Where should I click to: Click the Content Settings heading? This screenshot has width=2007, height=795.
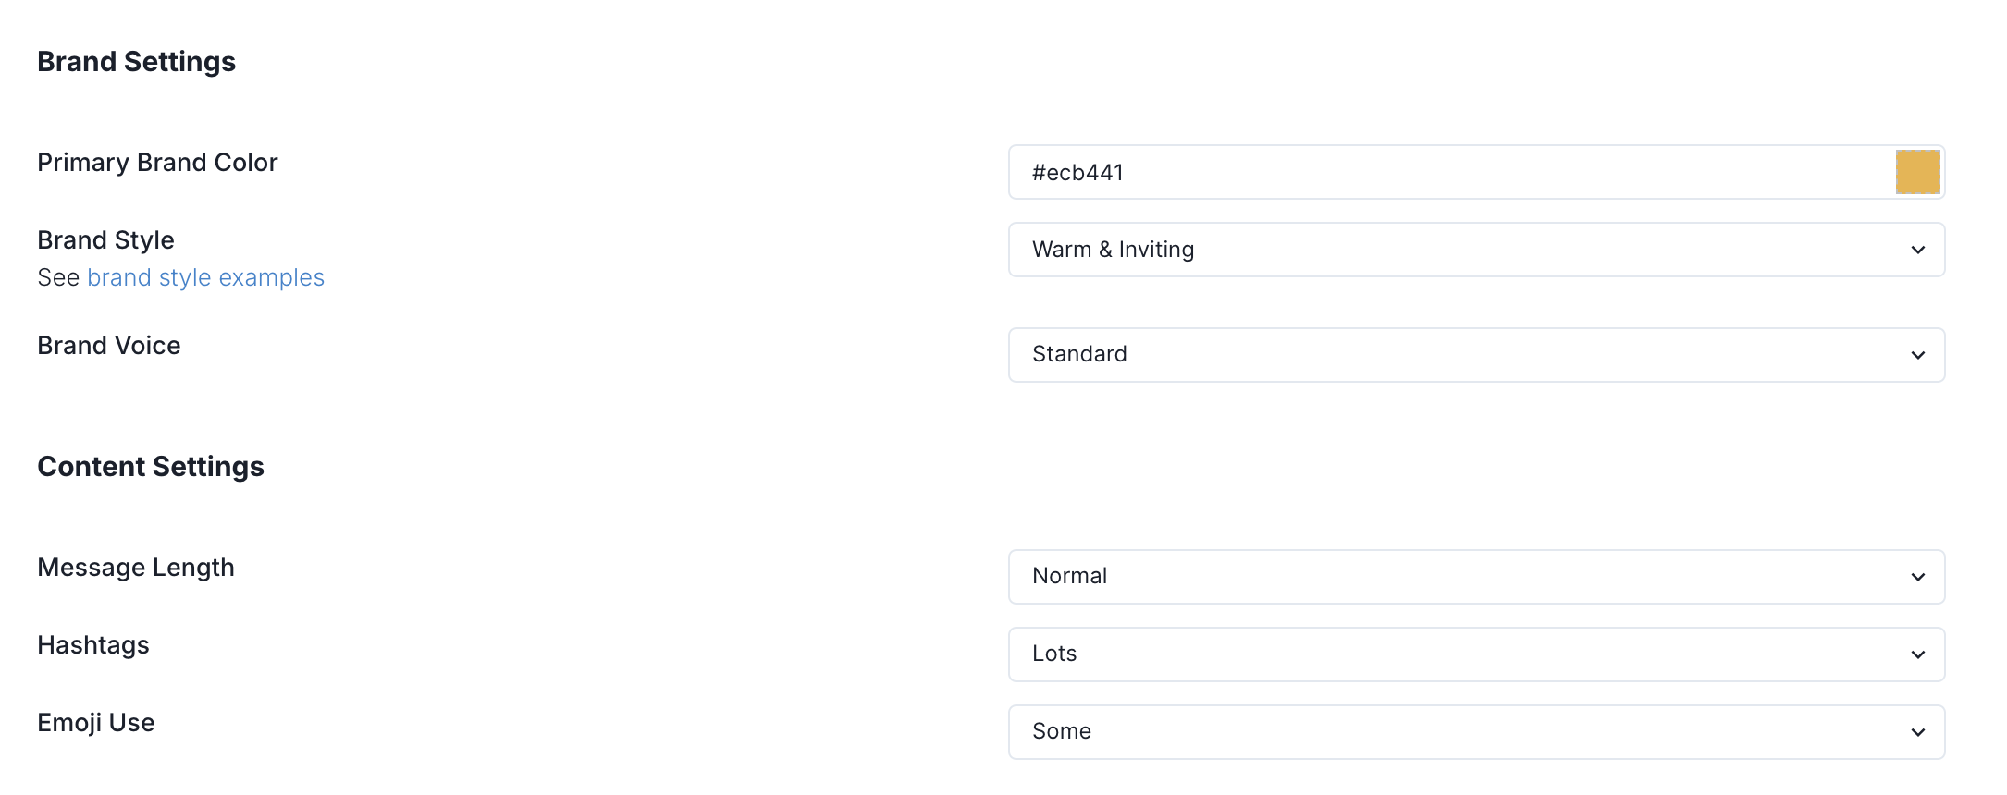click(x=151, y=467)
